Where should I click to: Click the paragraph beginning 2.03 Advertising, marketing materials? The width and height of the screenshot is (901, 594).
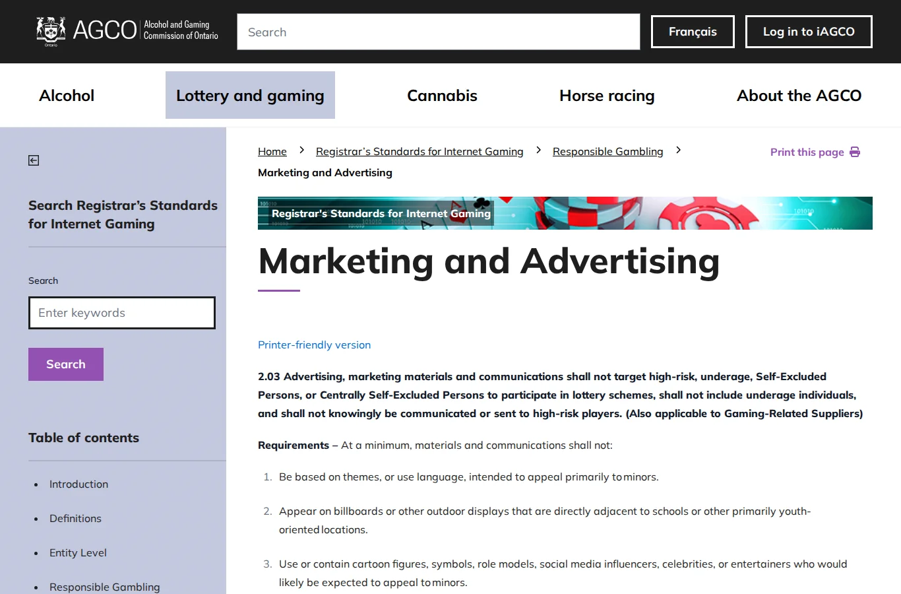pyautogui.click(x=561, y=395)
